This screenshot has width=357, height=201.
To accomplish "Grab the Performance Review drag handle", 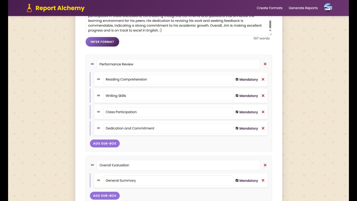I will click(x=92, y=64).
